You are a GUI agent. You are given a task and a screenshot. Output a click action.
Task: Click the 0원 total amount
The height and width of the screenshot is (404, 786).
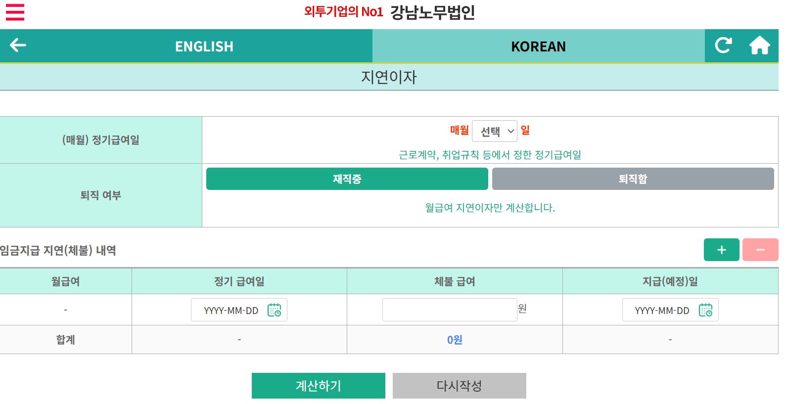(455, 340)
